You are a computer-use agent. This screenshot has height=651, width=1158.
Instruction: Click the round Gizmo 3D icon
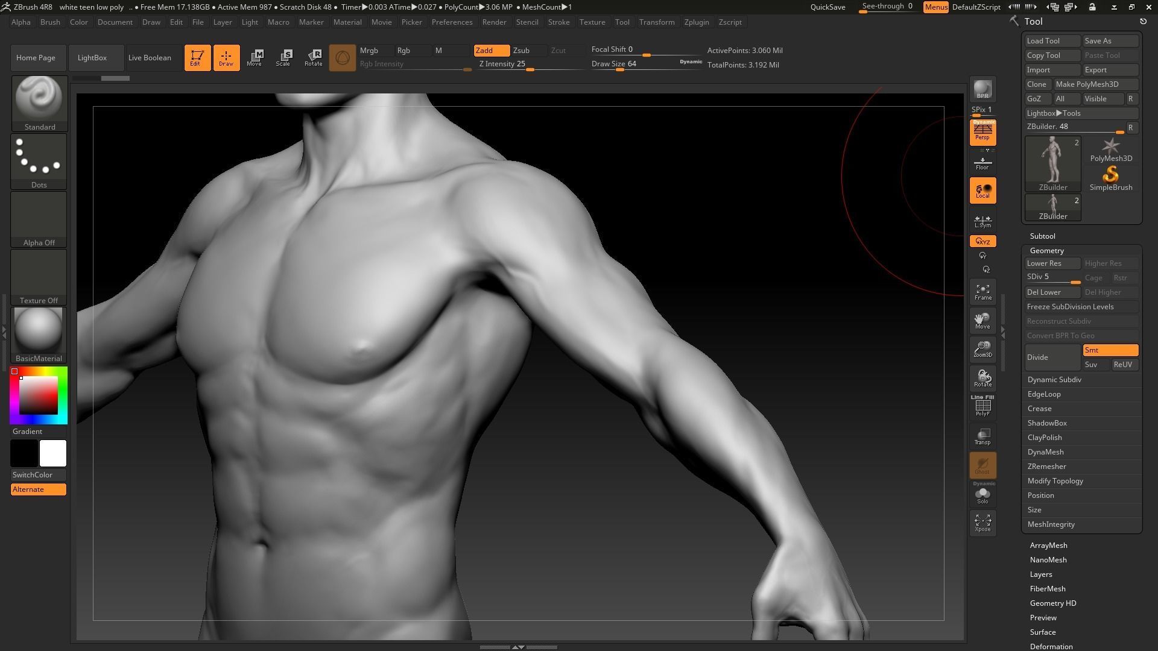tap(342, 58)
